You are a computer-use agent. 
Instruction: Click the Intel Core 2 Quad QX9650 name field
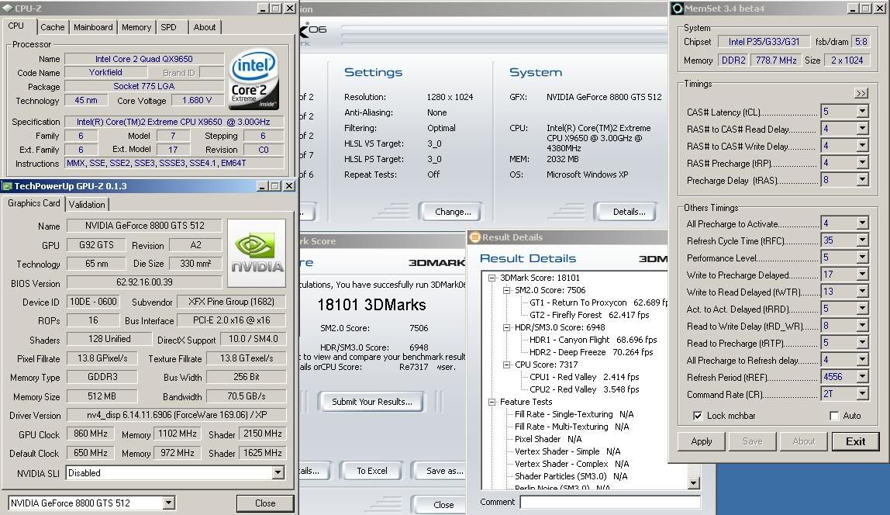click(144, 58)
